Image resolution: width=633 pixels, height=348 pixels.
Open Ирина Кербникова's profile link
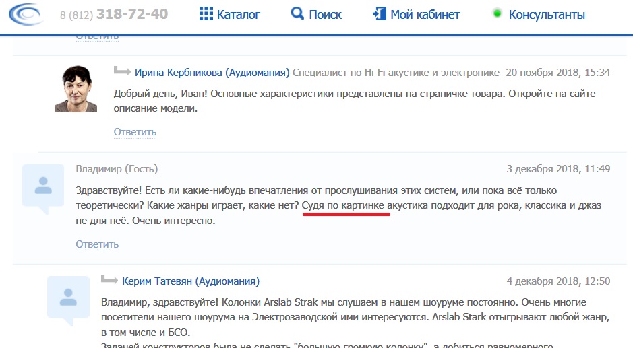coord(212,73)
